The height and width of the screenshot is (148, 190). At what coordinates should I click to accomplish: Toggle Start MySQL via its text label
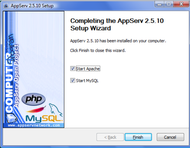tap(87, 81)
